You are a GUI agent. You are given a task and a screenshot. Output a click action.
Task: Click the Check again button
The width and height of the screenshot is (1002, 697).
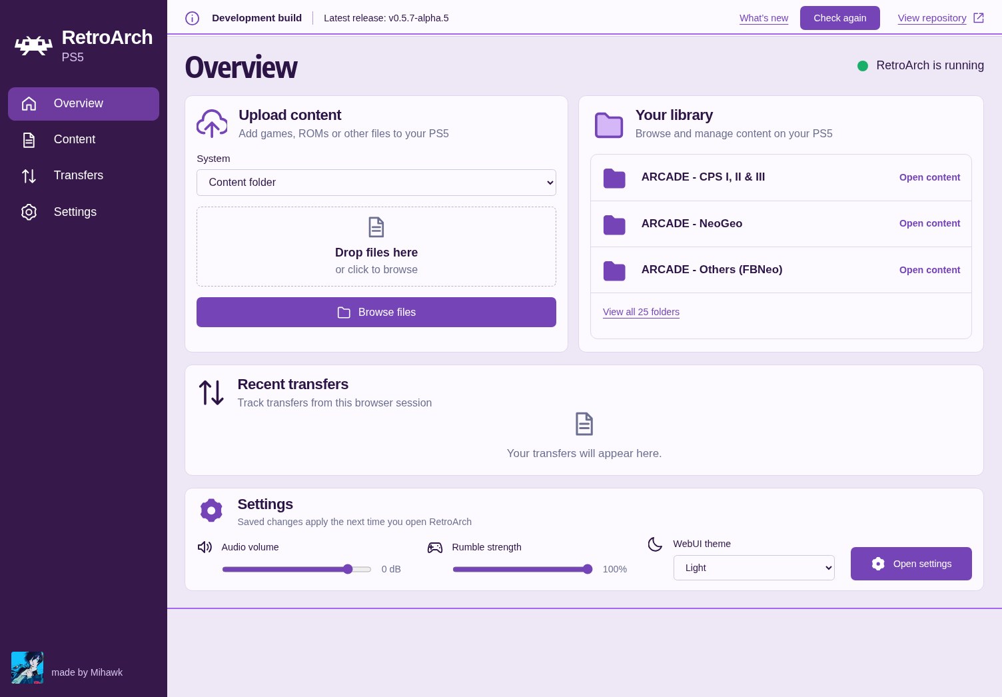pyautogui.click(x=840, y=18)
